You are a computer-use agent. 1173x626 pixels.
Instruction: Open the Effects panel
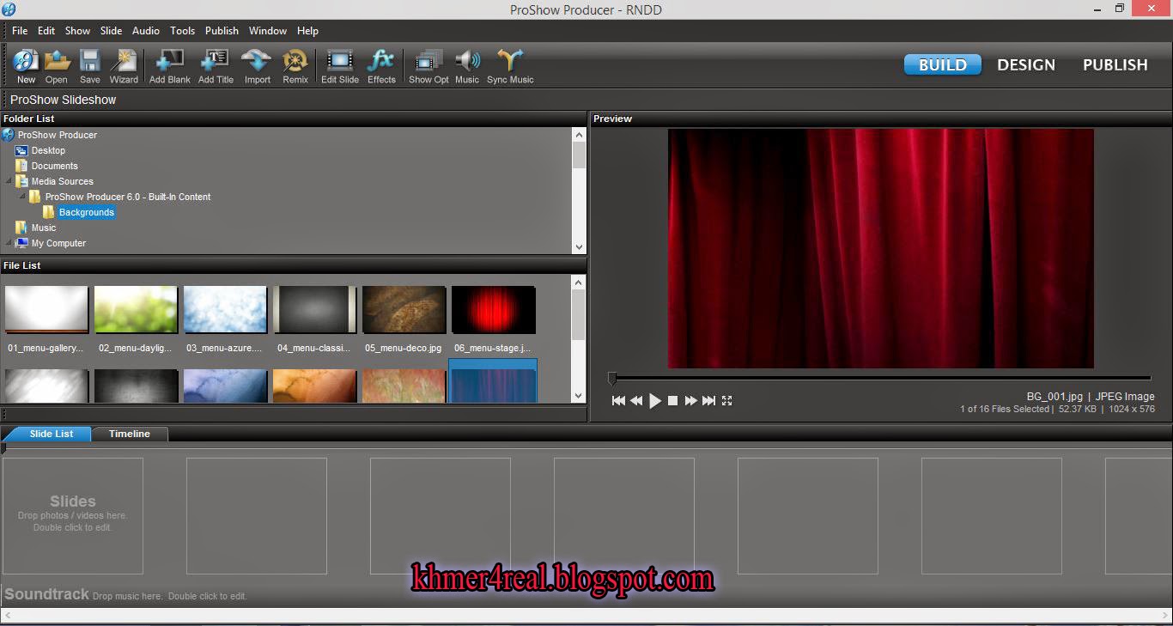[381, 64]
